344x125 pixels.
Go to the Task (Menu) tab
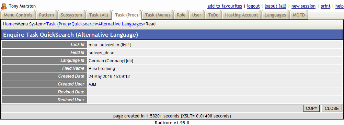[158, 15]
